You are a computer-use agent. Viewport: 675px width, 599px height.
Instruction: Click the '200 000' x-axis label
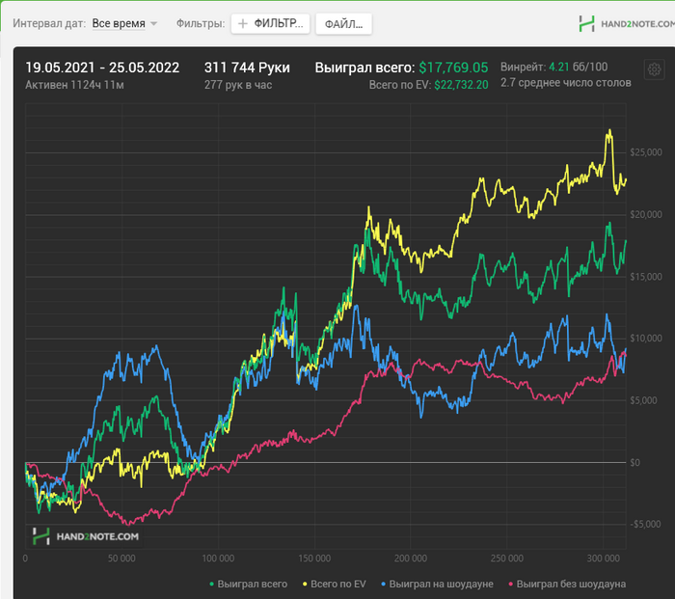[411, 558]
